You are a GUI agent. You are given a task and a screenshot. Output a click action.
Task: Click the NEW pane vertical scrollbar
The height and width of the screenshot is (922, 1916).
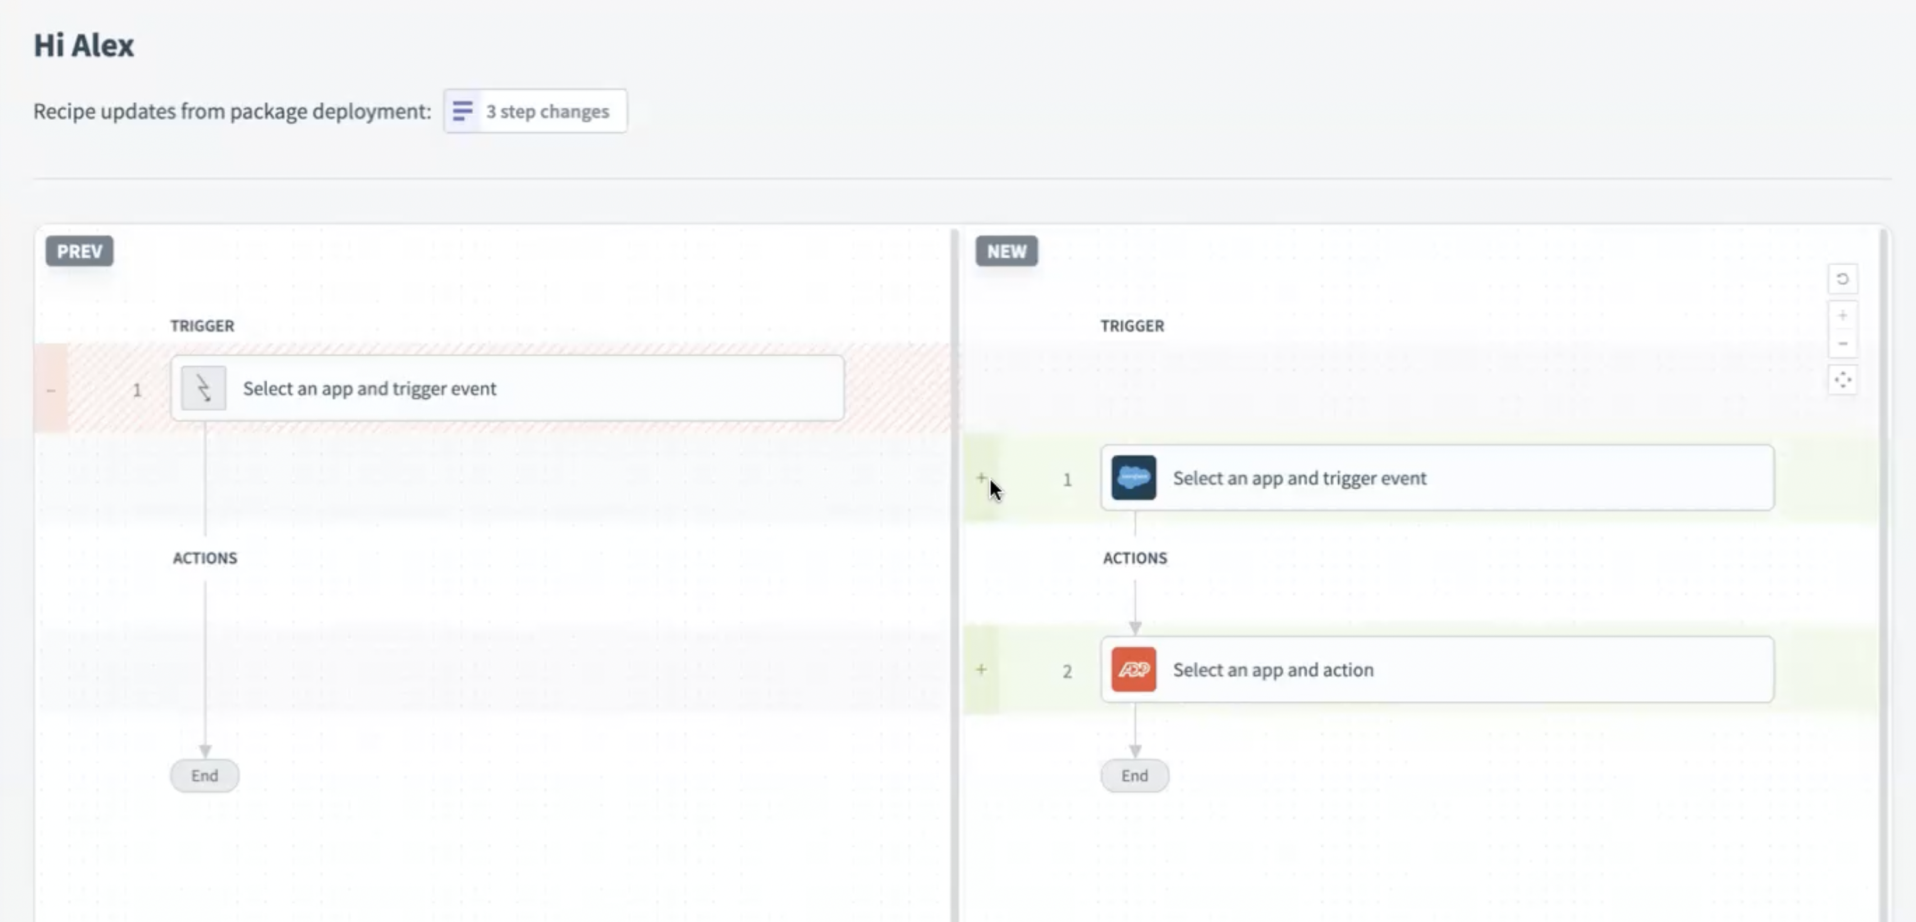[x=1883, y=573]
